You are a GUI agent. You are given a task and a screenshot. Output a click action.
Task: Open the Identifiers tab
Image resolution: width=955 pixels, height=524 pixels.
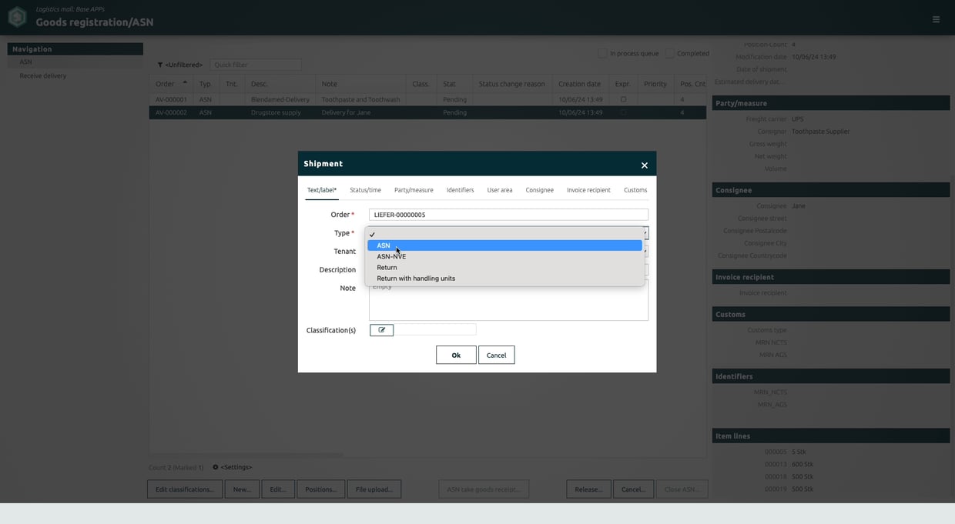pos(460,190)
